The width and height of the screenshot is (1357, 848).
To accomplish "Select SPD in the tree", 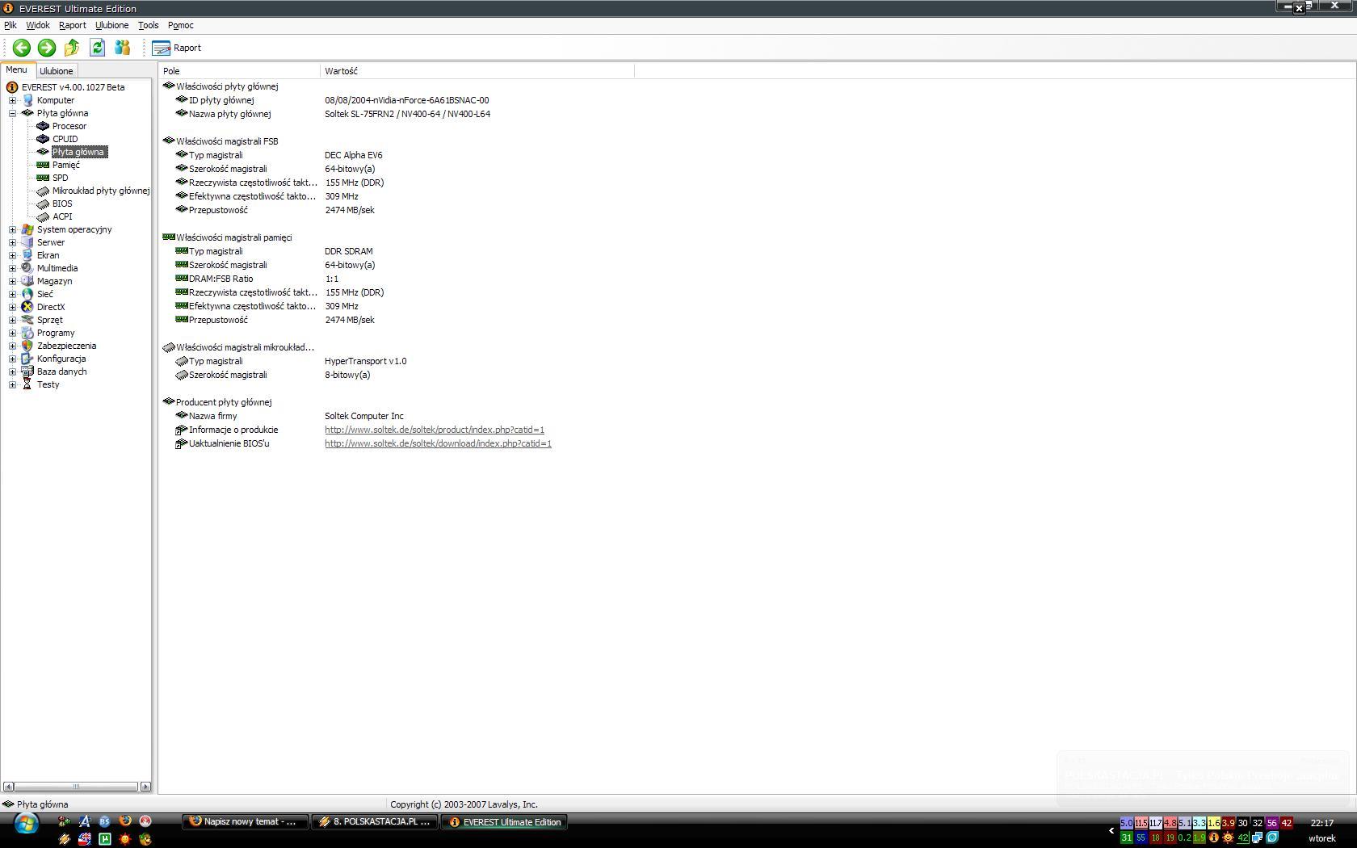I will (61, 178).
